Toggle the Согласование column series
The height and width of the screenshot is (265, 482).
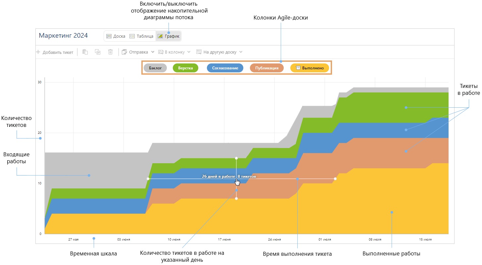(x=225, y=68)
